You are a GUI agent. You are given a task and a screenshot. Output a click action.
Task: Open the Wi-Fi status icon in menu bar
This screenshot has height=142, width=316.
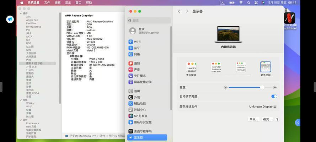click(x=241, y=2)
